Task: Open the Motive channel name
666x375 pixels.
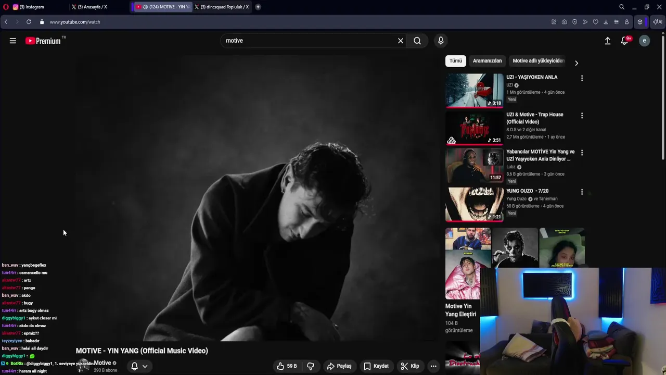Action: coord(103,363)
